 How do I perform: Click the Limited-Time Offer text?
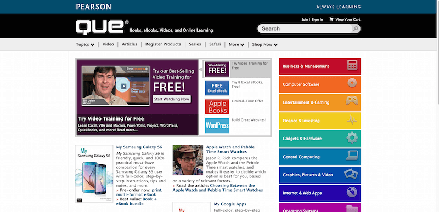[247, 101]
